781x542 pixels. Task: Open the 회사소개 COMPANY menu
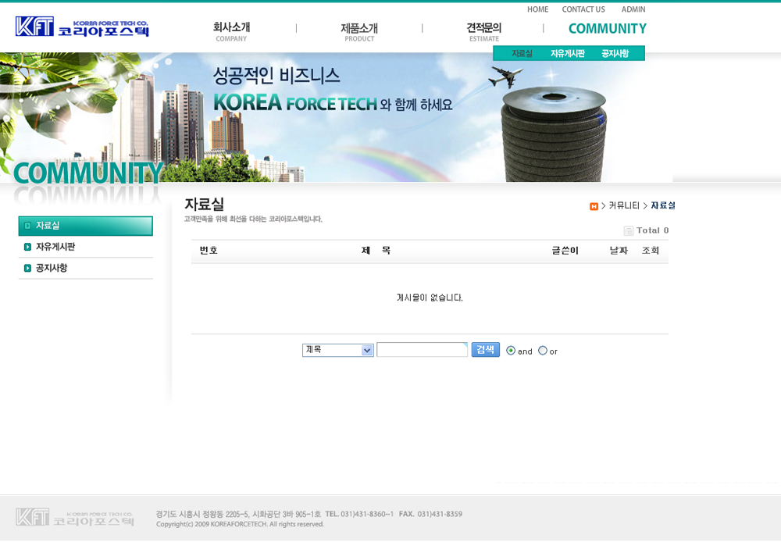[231, 31]
